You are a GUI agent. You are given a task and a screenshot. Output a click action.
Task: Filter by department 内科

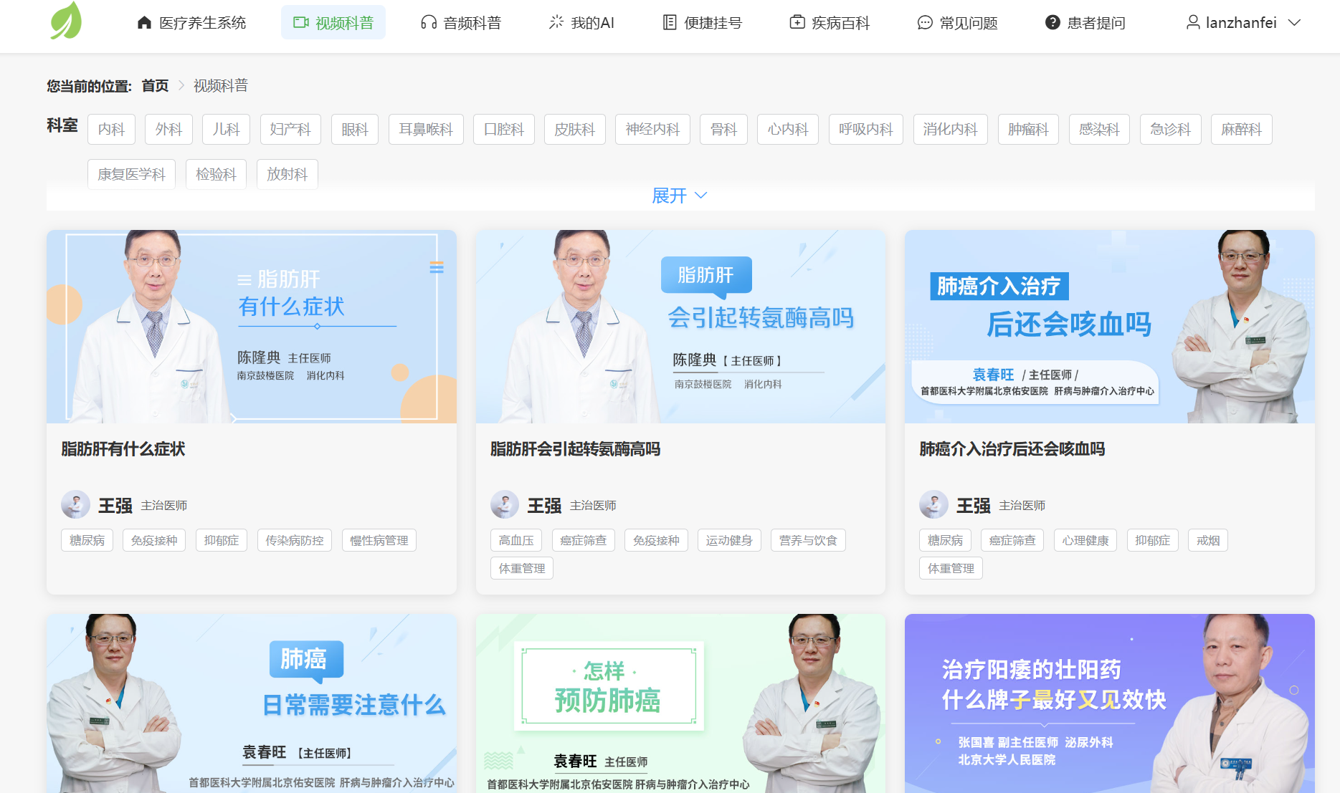(x=111, y=130)
